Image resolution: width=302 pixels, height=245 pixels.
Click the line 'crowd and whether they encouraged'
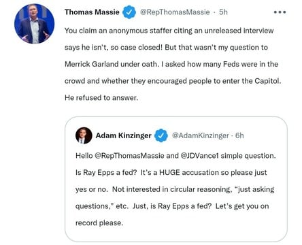coord(173,81)
